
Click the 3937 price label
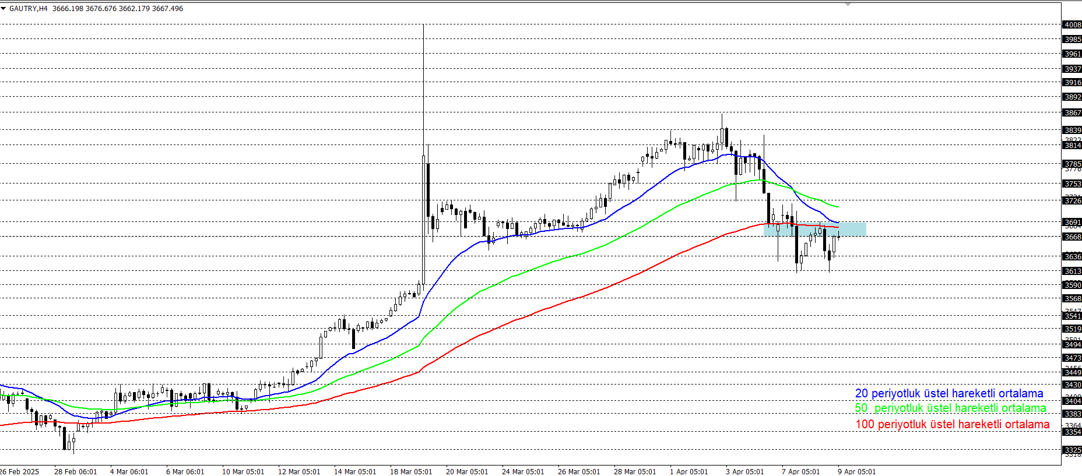pyautogui.click(x=1073, y=69)
